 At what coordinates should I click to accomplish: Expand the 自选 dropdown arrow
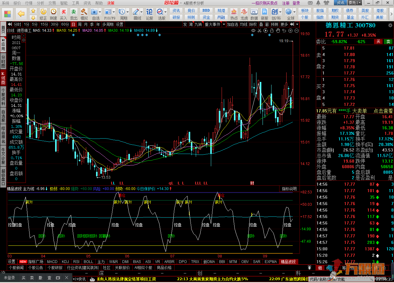click(x=100, y=12)
